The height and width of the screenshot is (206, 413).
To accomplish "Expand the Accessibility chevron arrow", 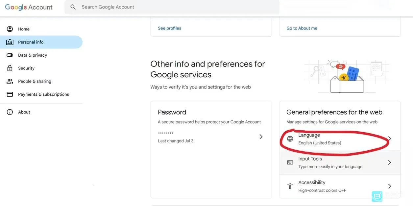I will click(x=389, y=186).
